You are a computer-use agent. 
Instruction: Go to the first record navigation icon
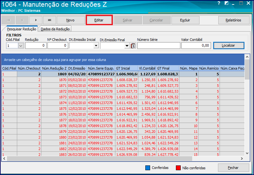[8, 20]
